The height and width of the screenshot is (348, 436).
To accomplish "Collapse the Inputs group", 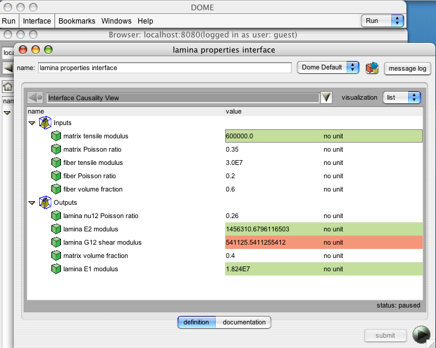I will (x=32, y=123).
